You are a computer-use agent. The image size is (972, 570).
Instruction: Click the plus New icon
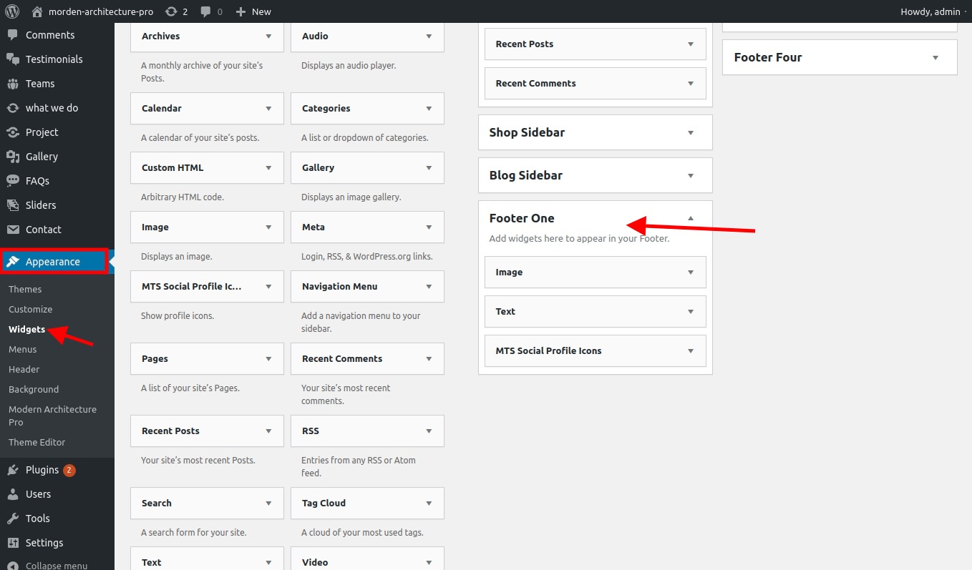[x=241, y=11]
